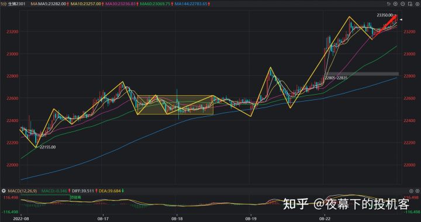Viewport: 421px width, 222px height.
Task: Zoom out using the minus circle icon
Action: tap(402, 4)
